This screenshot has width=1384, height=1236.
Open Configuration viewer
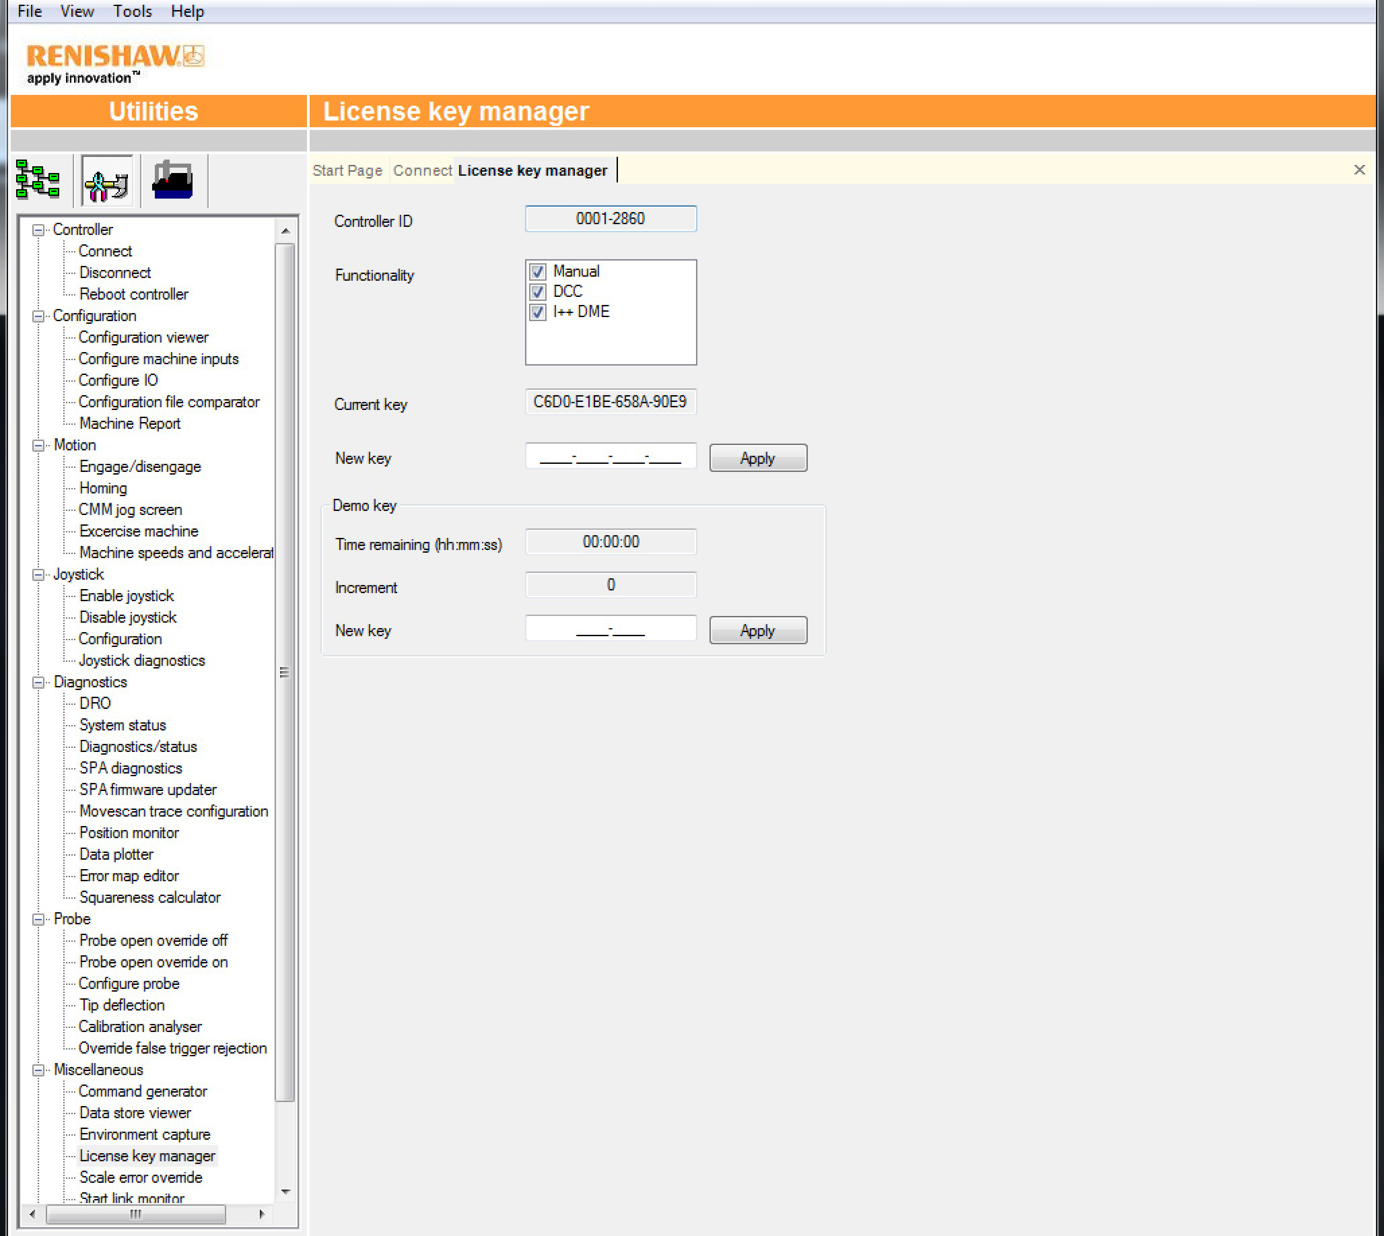143,338
